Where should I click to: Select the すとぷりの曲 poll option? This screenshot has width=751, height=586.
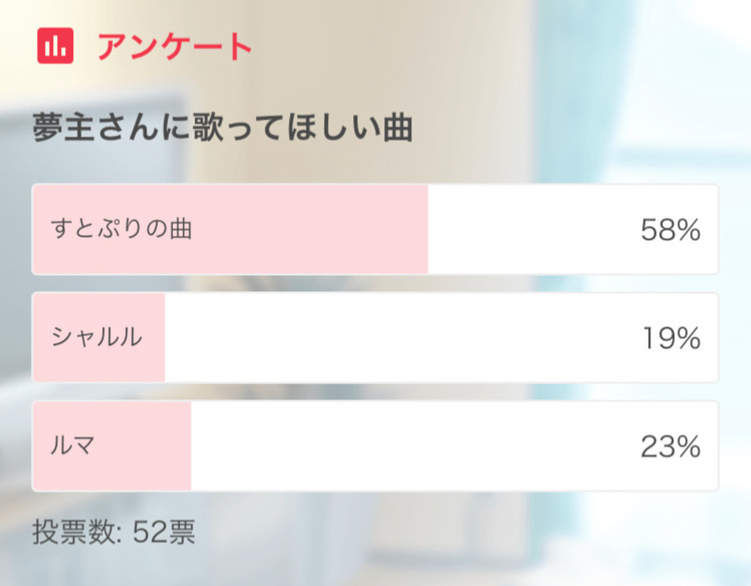click(x=375, y=229)
